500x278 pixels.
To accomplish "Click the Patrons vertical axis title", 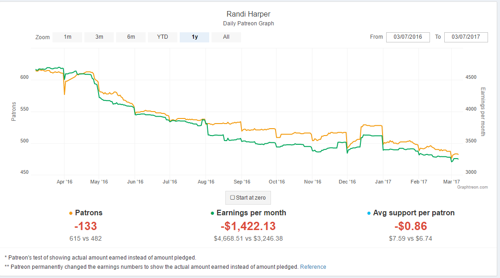I will pos(14,112).
